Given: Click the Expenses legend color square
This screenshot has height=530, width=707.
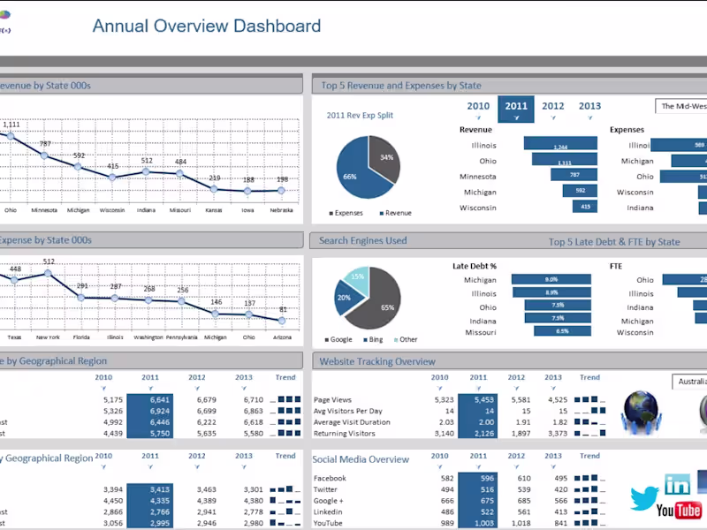Looking at the screenshot, I should 331,212.
